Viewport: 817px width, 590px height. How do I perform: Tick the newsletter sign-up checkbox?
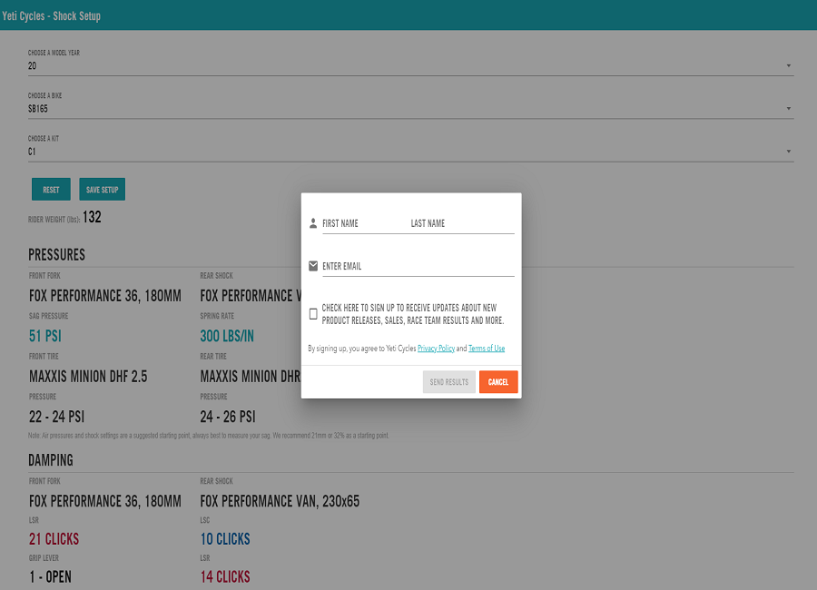point(313,314)
